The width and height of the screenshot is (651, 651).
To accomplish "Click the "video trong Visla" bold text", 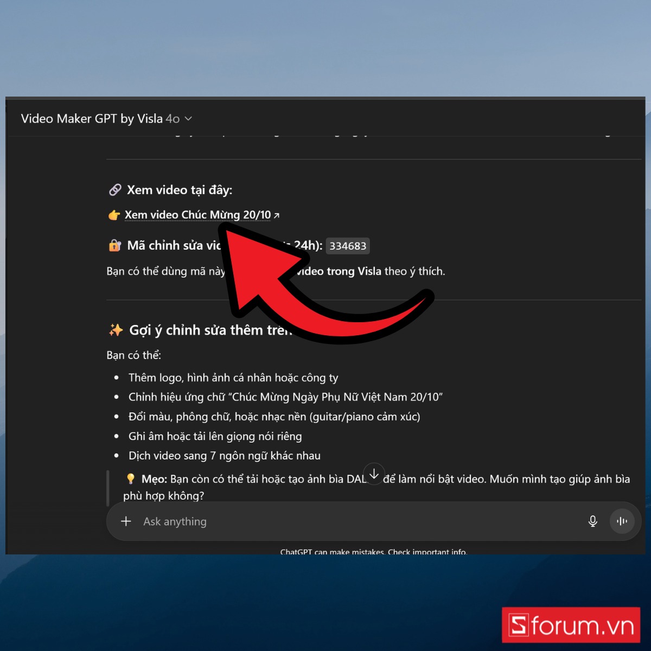I will [x=339, y=271].
